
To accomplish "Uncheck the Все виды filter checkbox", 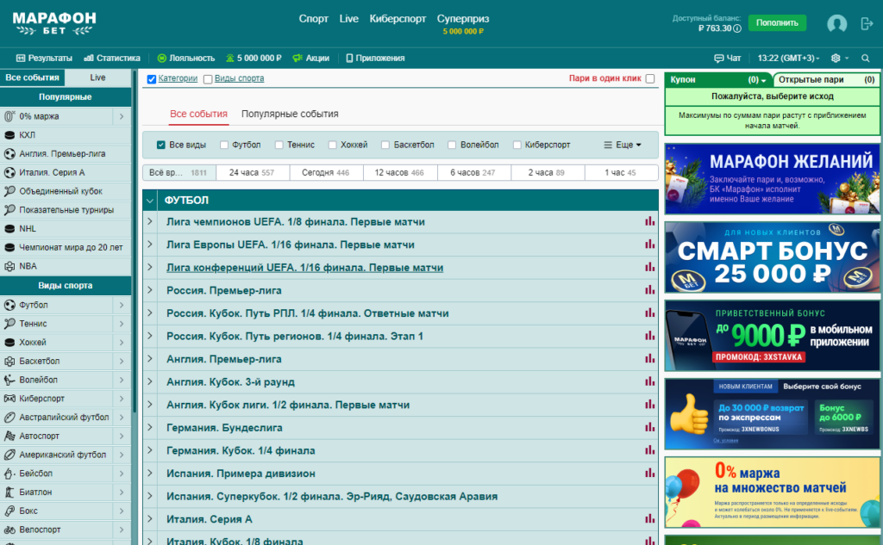I will coord(161,146).
